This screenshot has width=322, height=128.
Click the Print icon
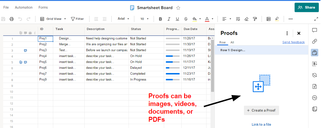pyautogui.click(x=12, y=19)
